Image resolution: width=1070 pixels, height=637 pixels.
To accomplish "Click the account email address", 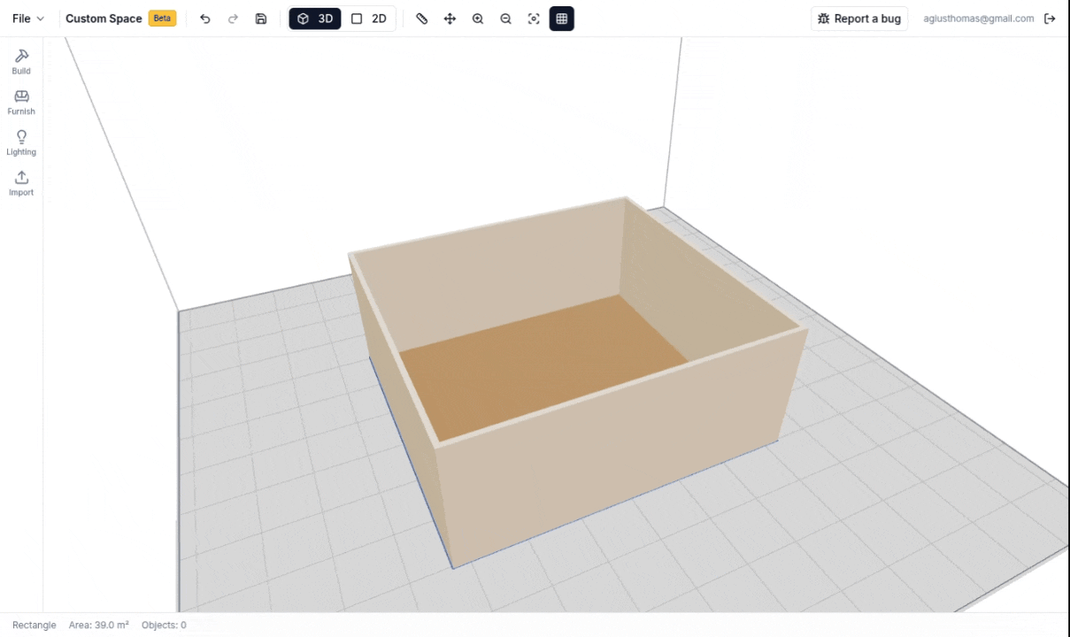I will click(979, 19).
